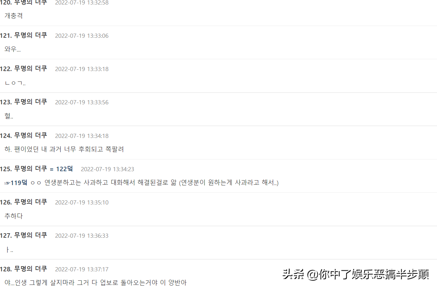The height and width of the screenshot is (288, 437).
Task: Click comment 128 author 무명의 더쿠
Action: [x=30, y=269]
